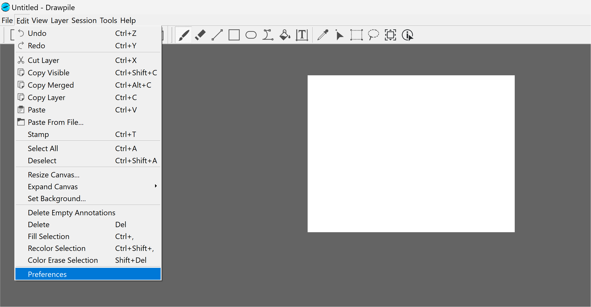Select the freeform lasso selection tool
This screenshot has height=307, width=591.
coord(374,35)
